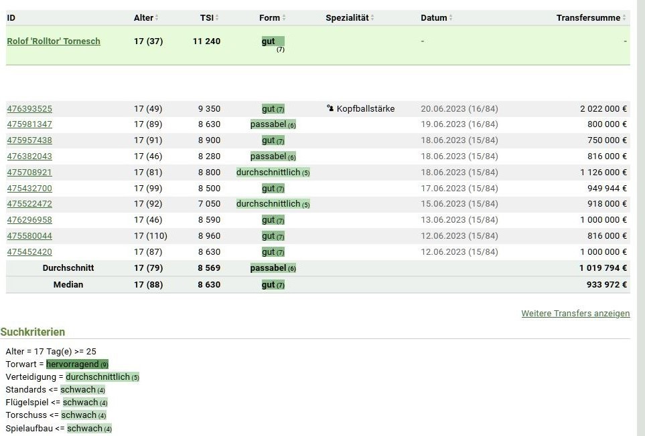Click Alter = 17 Tag(e) >= 25 criterion
The image size is (645, 436).
pyautogui.click(x=51, y=352)
